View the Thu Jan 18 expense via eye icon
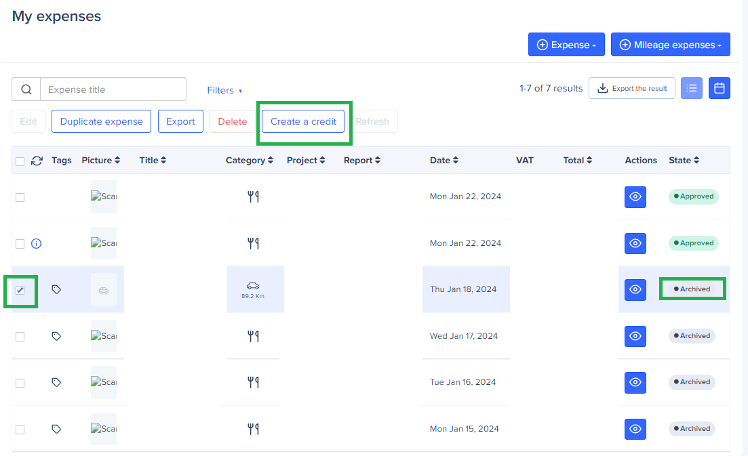This screenshot has height=456, width=748. click(635, 289)
